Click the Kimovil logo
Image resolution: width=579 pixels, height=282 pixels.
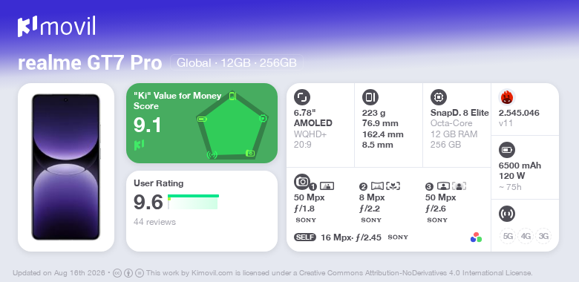point(56,27)
